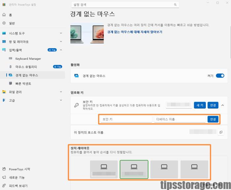Click the search magnifier icon
The height and width of the screenshot is (190, 231).
tap(175, 5)
